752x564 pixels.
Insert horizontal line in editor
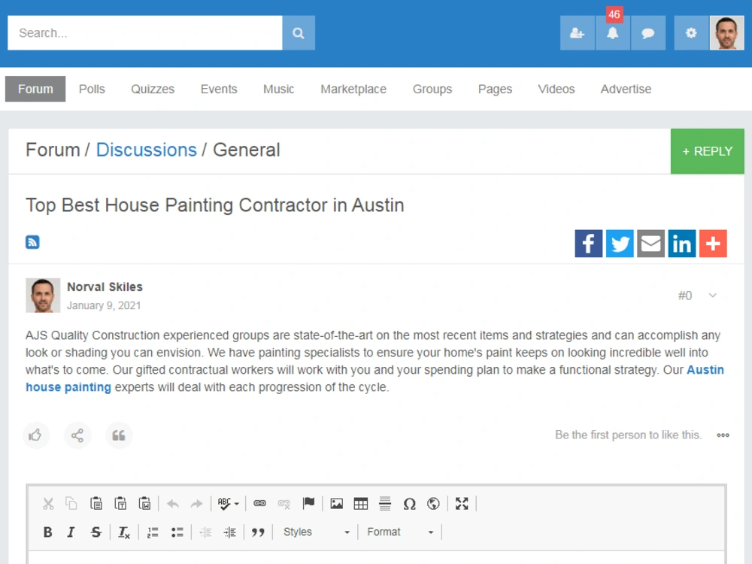(x=384, y=504)
